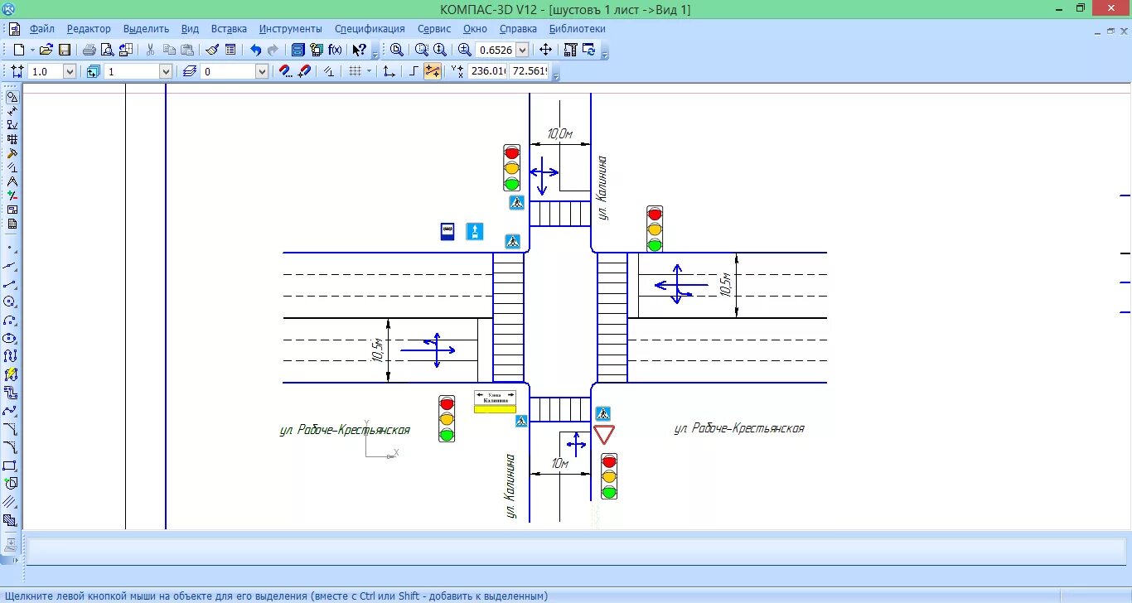Select the Rectangle tool in left panel
The height and width of the screenshot is (603, 1132).
click(x=11, y=466)
